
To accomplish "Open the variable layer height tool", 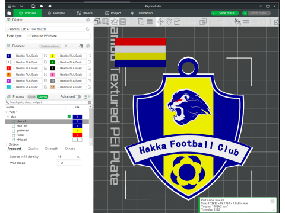I will pyautogui.click(x=150, y=21).
